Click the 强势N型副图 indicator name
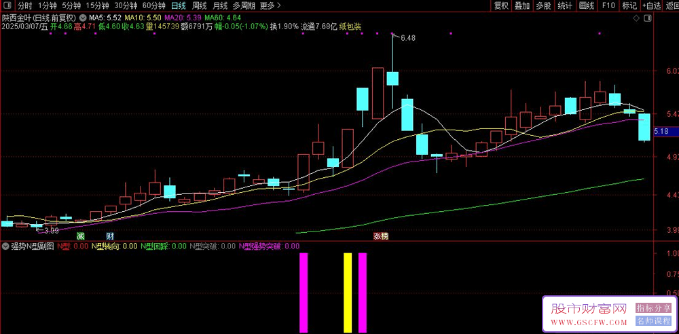The height and width of the screenshot is (334, 679). (33, 246)
